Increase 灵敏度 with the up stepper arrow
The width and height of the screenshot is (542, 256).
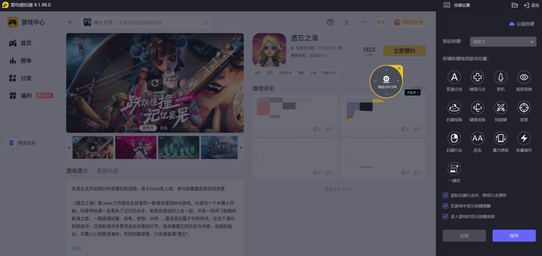[403, 91]
